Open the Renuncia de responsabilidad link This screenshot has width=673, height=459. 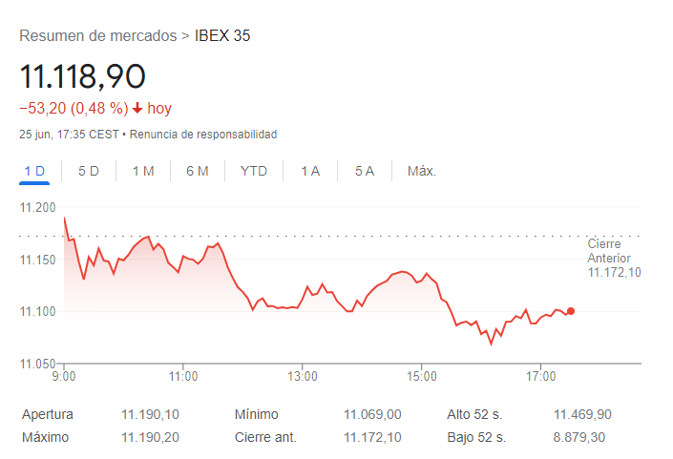(x=203, y=135)
